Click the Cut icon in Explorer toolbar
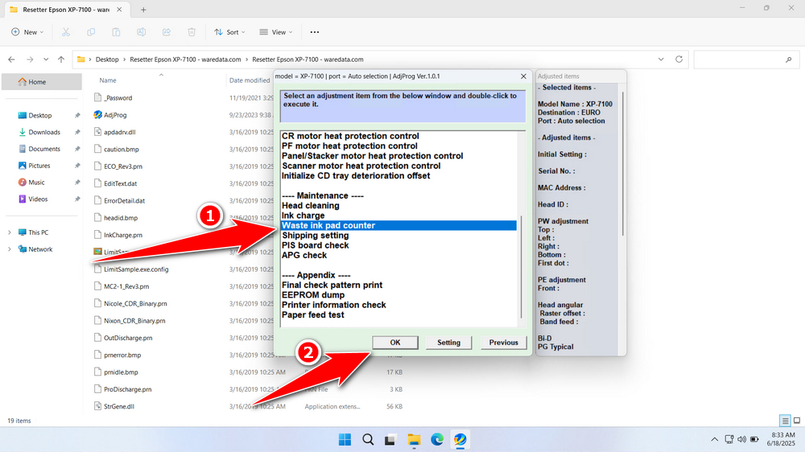This screenshot has height=452, width=805. [66, 32]
